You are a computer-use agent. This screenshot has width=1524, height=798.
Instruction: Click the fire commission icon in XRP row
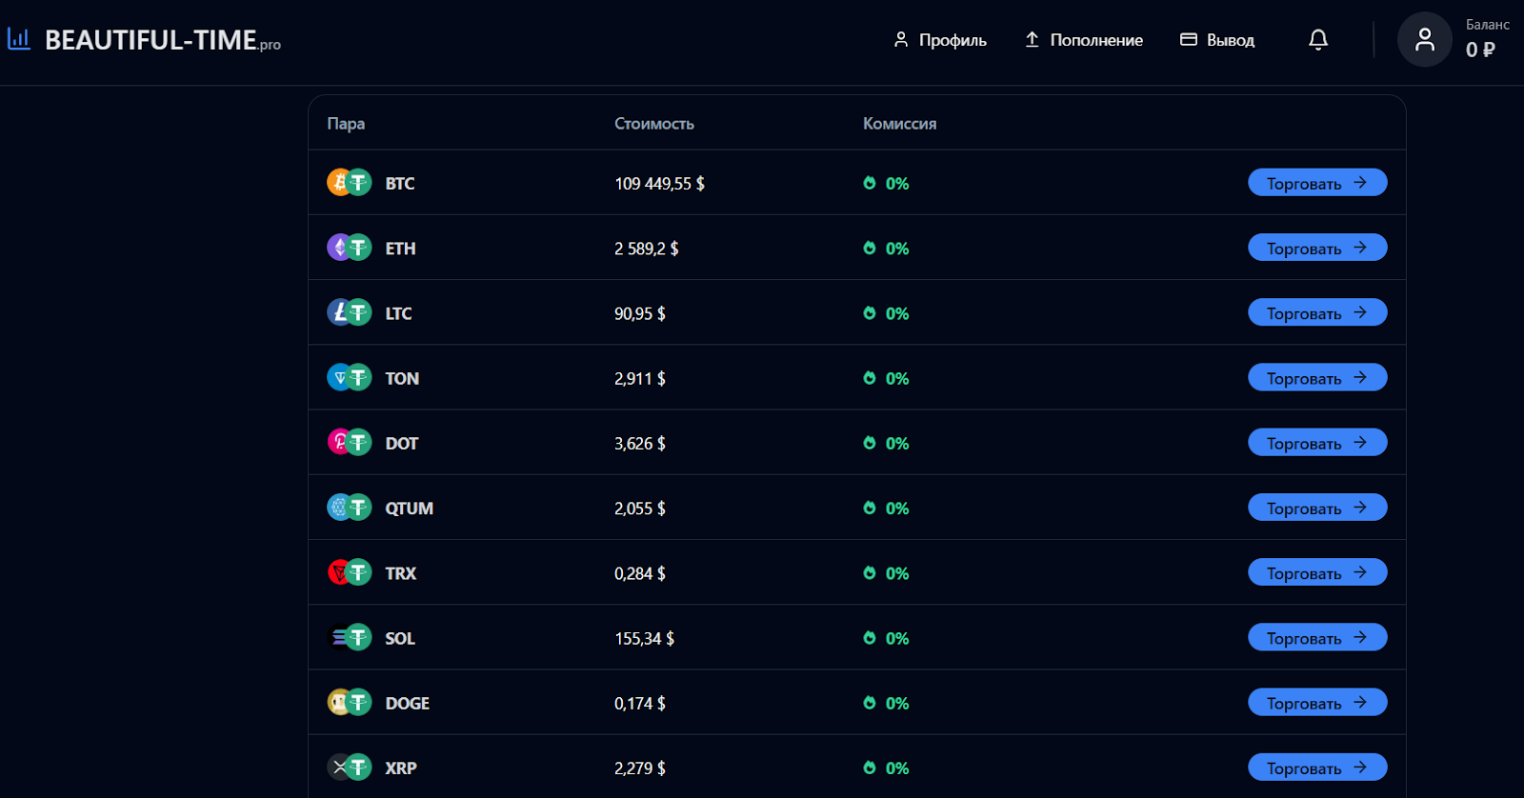870,768
